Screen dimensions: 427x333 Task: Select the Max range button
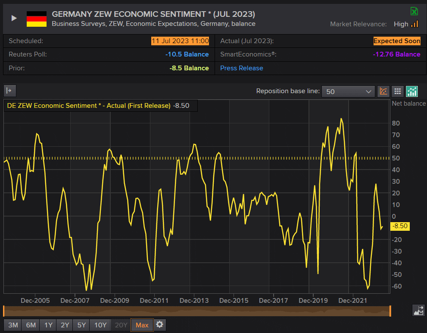point(142,325)
